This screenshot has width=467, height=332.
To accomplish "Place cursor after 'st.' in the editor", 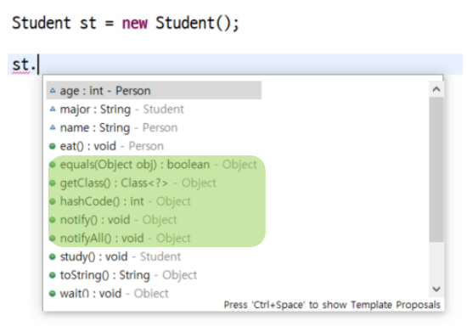I will (38, 65).
